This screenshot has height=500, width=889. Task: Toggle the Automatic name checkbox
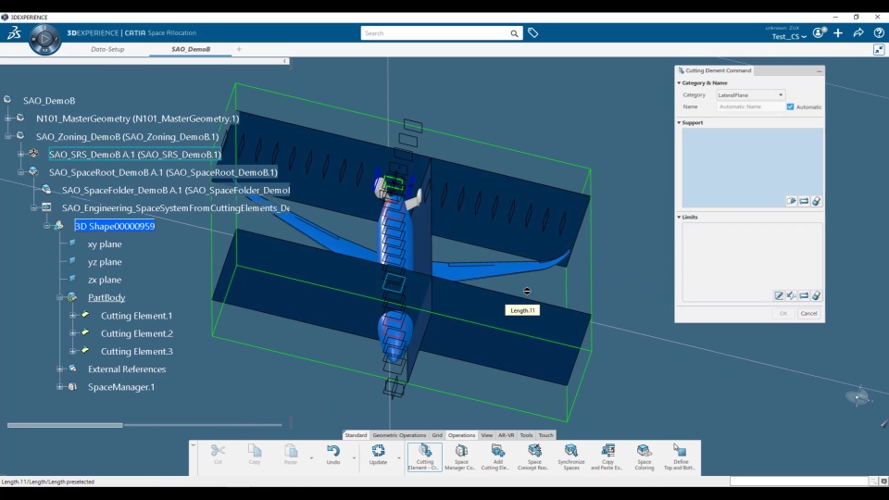pos(790,106)
